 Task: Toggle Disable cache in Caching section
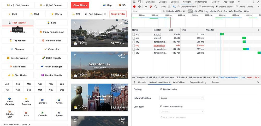tap(161, 89)
